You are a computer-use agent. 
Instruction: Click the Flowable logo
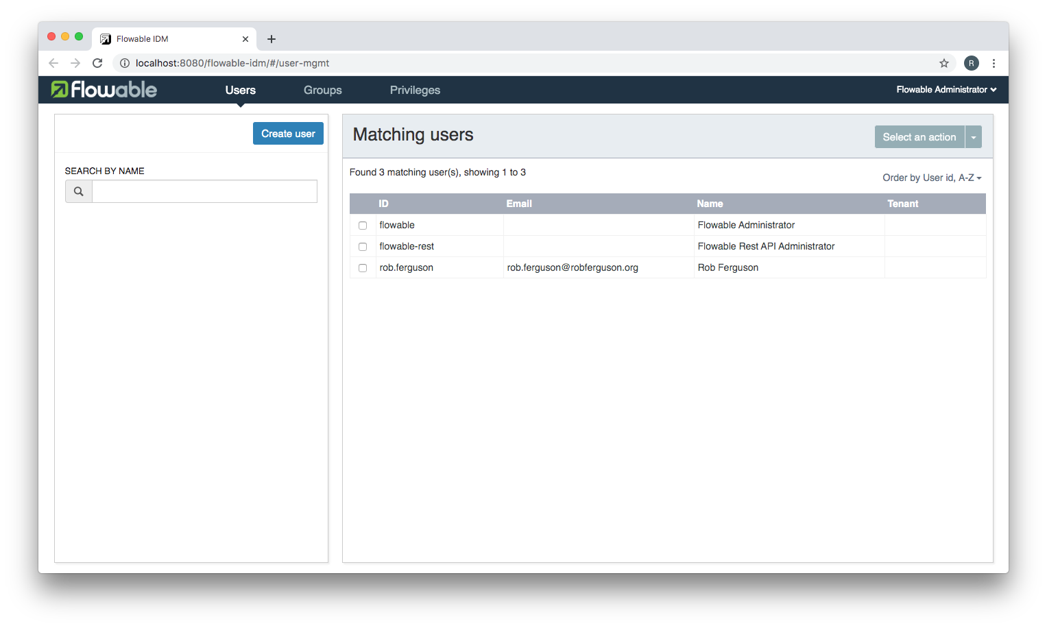tap(104, 89)
